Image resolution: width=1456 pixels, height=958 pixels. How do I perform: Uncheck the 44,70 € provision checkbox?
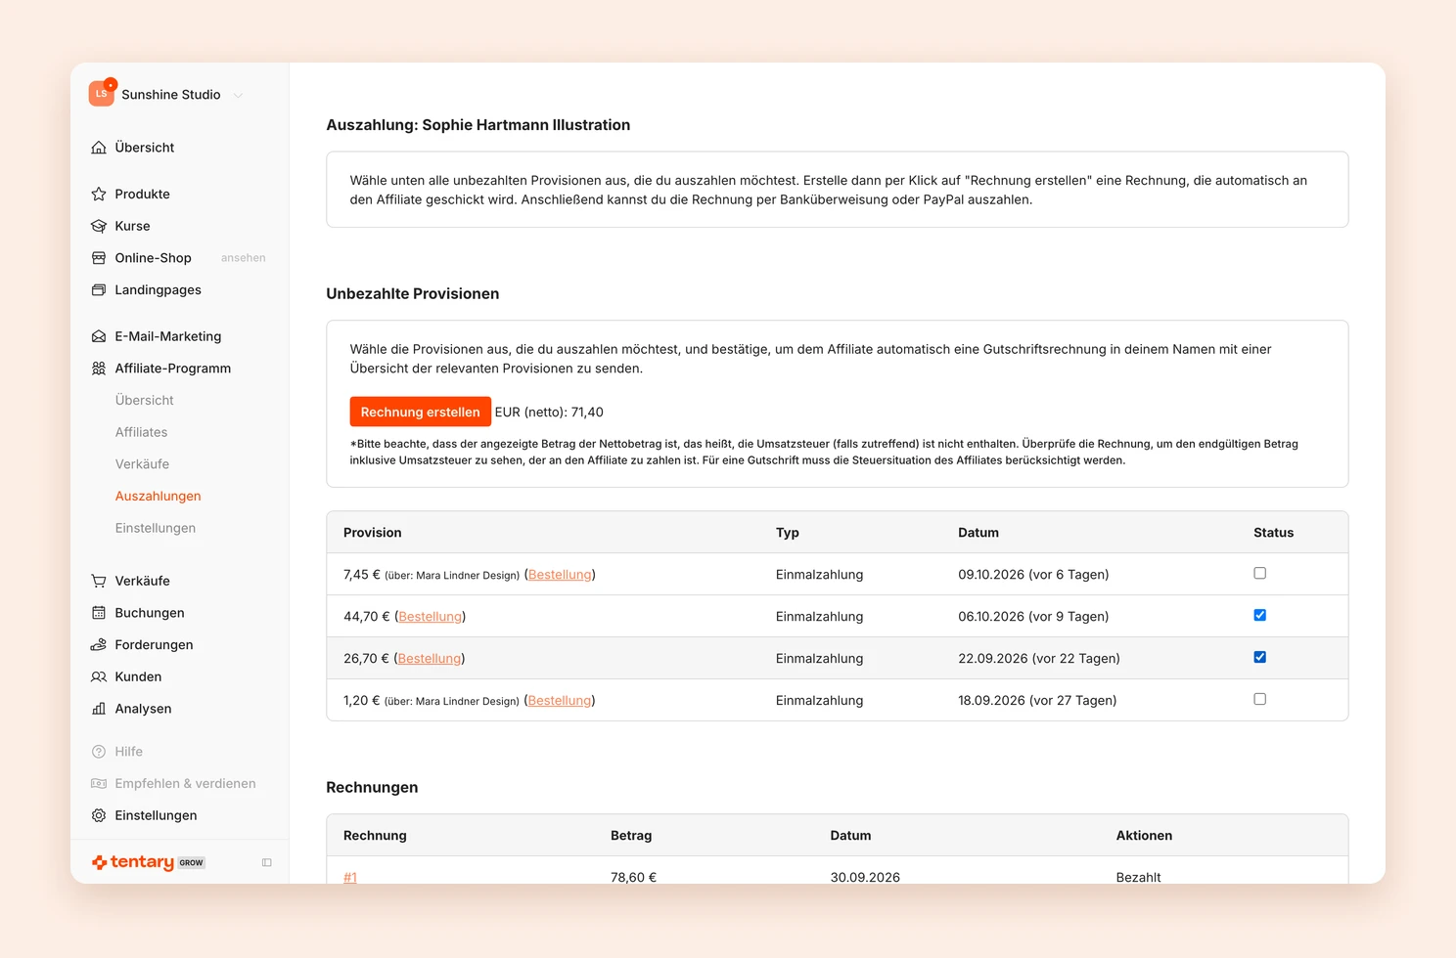(1260, 616)
